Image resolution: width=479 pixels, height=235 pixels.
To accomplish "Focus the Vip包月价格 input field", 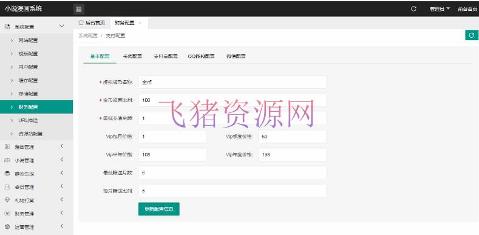I will 172,137.
